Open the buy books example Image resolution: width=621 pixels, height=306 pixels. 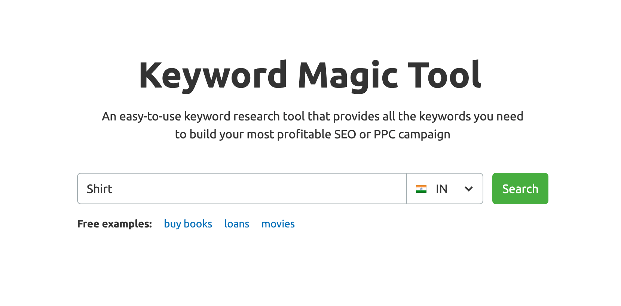pos(188,224)
